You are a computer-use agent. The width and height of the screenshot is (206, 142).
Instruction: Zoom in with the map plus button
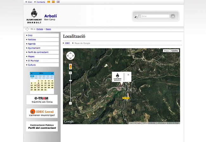[70, 73]
